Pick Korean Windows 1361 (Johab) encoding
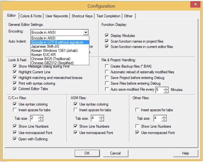This screenshot has width=203, height=162. pyautogui.click(x=60, y=51)
